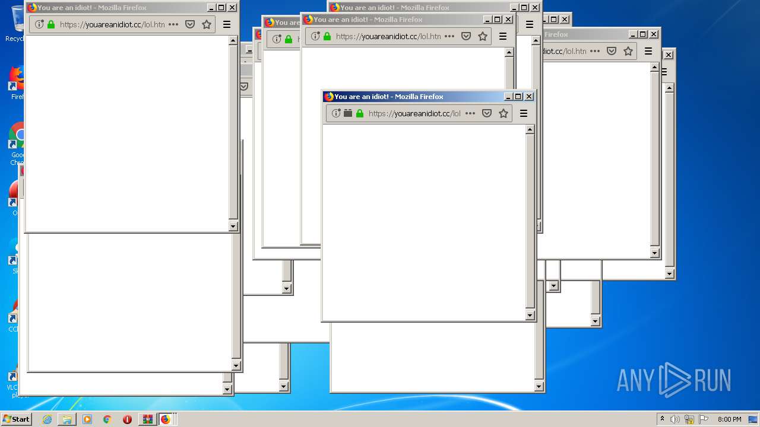This screenshot has height=427, width=760.
Task: Open Windows Media Player from taskbar
Action: pyautogui.click(x=87, y=419)
